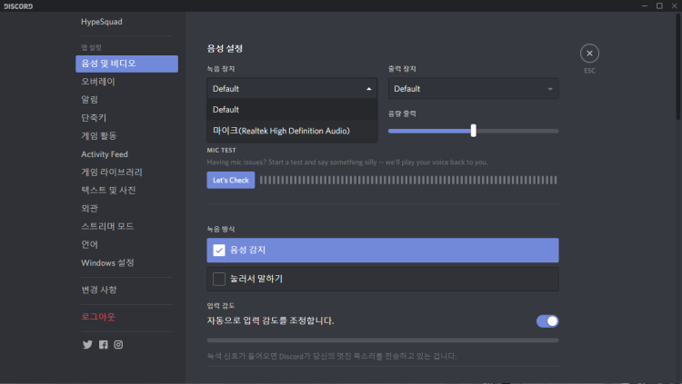Collapse the 녹음 장치 dropdown arrow
Viewport: 682px width, 384px height.
[x=369, y=89]
